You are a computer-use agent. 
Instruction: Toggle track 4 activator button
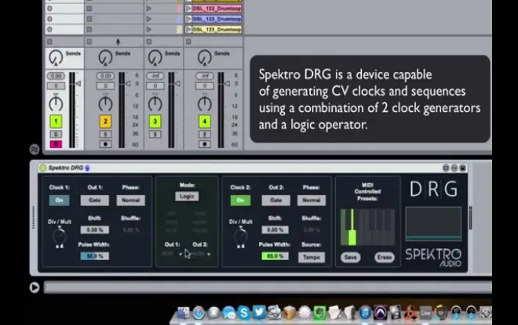tap(205, 121)
